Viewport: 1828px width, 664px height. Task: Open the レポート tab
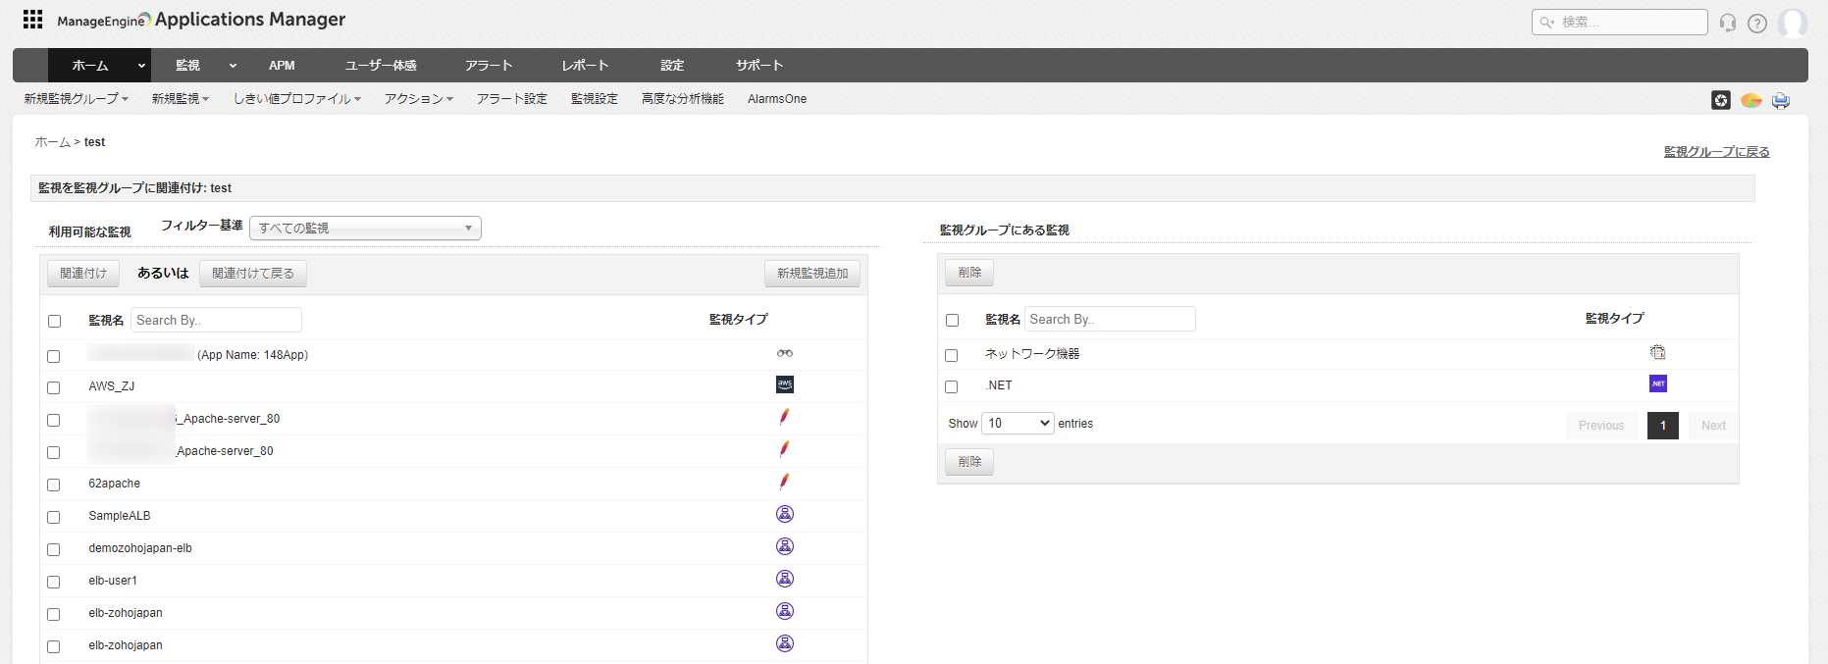tap(585, 66)
